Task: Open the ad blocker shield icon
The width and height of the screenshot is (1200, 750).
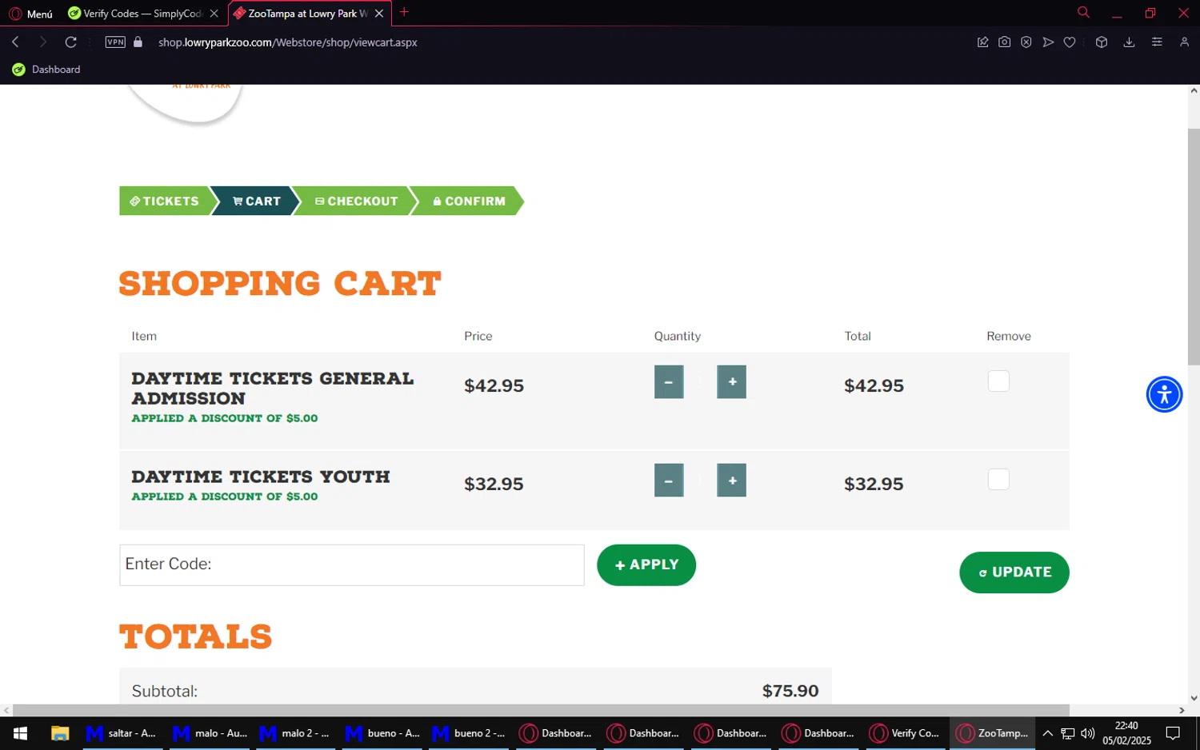Action: coord(1026,42)
